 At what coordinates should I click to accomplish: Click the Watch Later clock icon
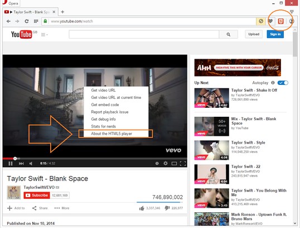[157, 163]
